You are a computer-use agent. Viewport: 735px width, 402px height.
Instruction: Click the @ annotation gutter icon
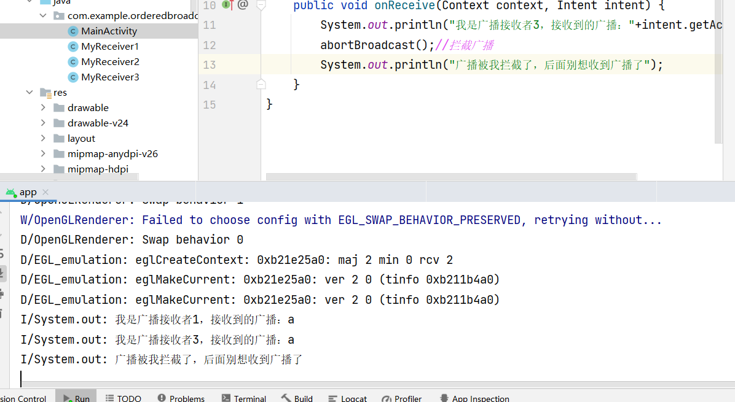(x=242, y=5)
